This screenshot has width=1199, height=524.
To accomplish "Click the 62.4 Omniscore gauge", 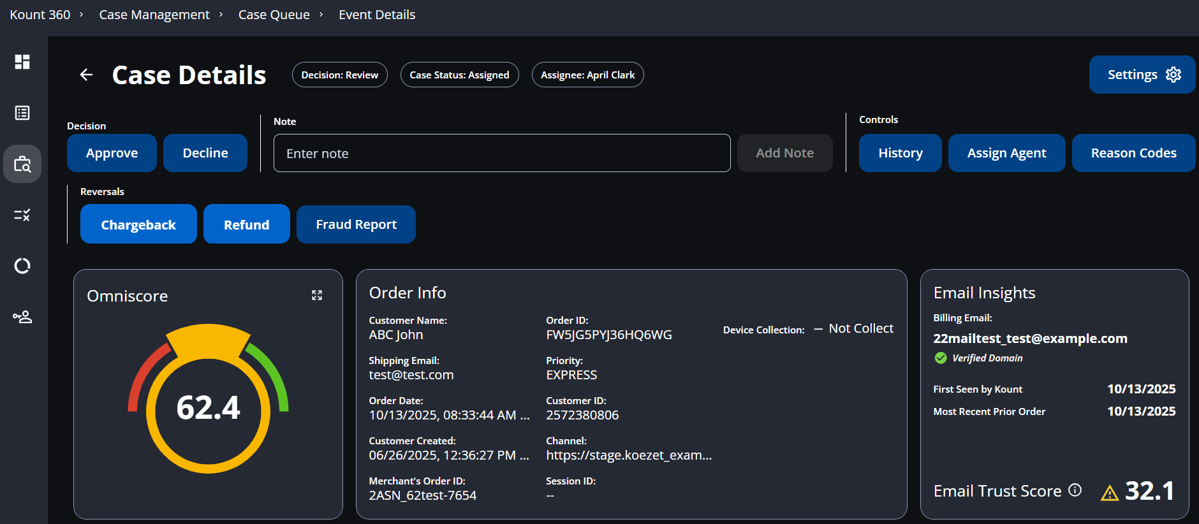I will (x=208, y=407).
